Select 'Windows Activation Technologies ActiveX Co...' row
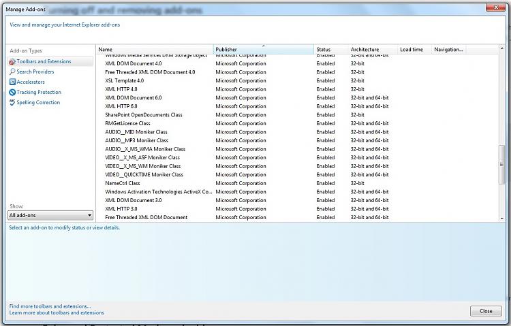Screen dimensions: 511x326 (298, 192)
